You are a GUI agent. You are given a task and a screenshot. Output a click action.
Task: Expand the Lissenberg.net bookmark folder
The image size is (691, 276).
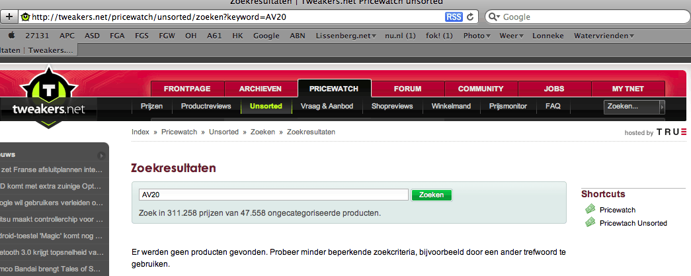(x=346, y=36)
